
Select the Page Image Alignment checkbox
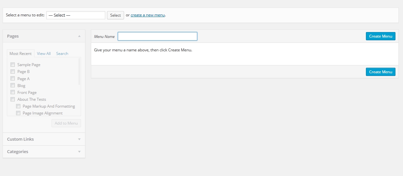click(18, 113)
